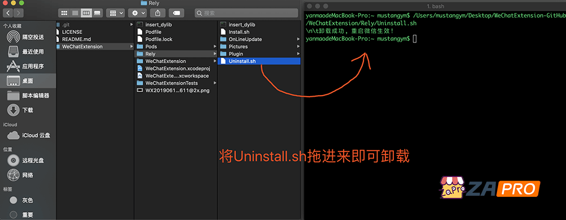Viewport: 566px width, 220px height.
Task: Open iCloud 云盘 in sidebar
Action: 28,136
